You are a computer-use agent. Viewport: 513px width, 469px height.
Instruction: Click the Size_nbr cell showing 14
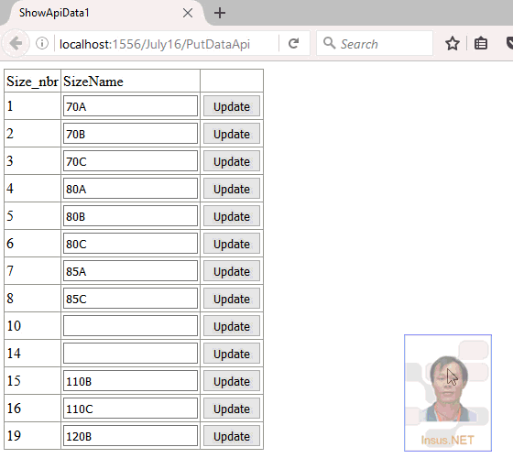click(x=32, y=354)
